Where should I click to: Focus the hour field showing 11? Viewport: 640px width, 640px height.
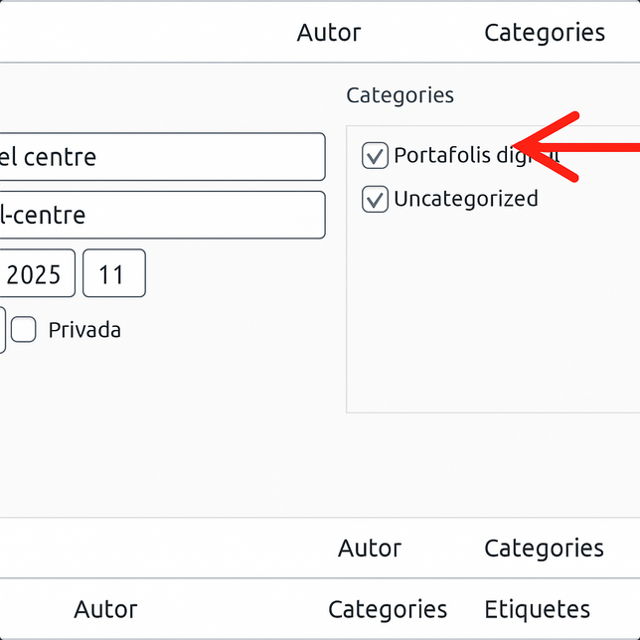click(113, 273)
